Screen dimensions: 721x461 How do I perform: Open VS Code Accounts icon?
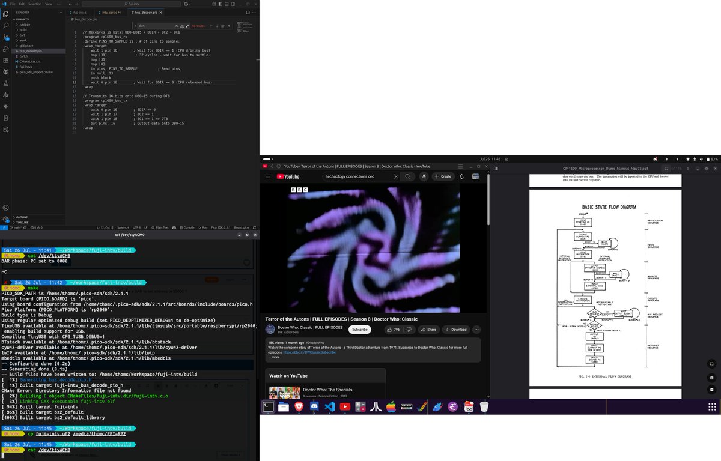(6, 206)
